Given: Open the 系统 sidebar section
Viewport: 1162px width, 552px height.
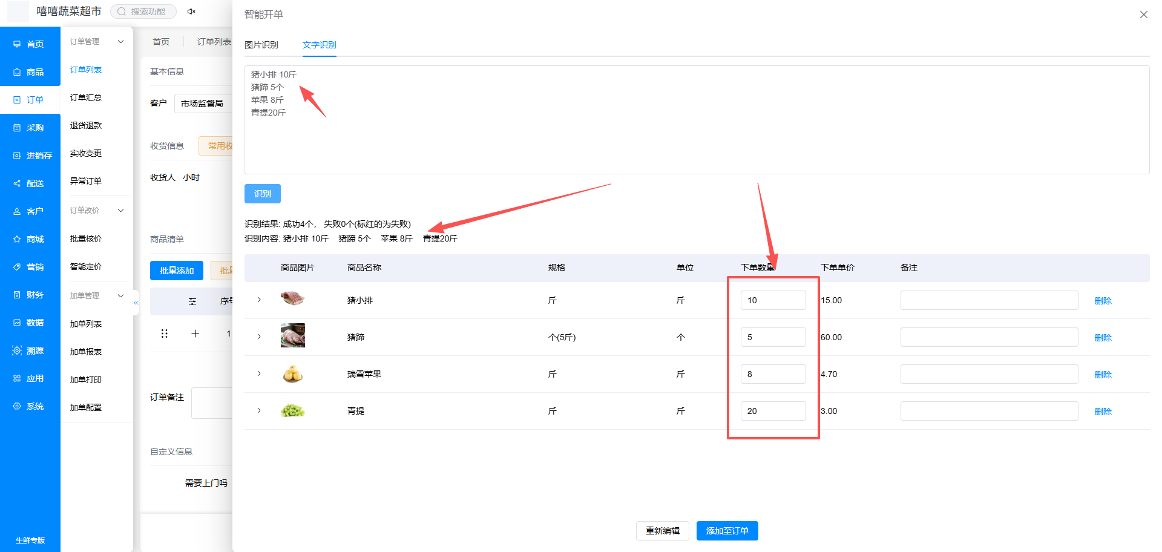Looking at the screenshot, I should tap(30, 406).
